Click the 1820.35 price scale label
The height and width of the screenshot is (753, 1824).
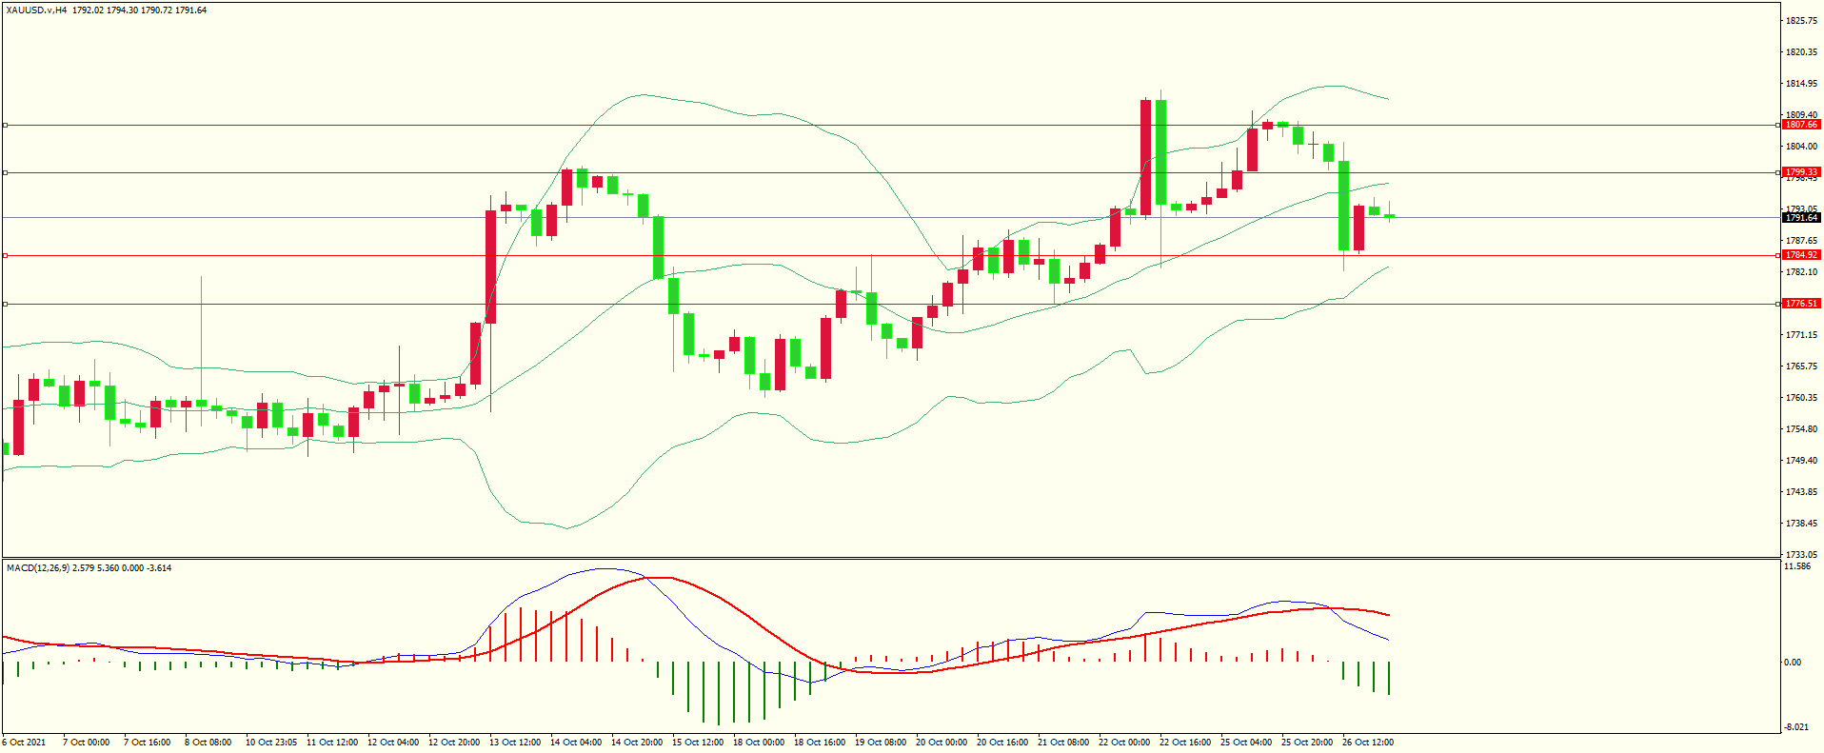click(x=1801, y=52)
